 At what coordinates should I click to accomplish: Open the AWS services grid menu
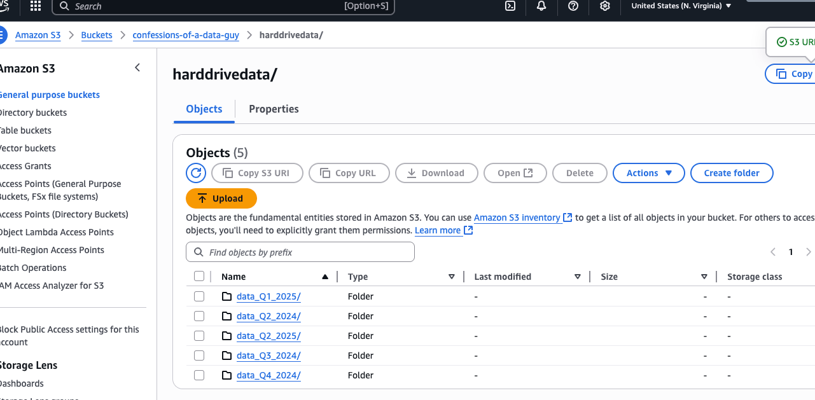point(36,6)
